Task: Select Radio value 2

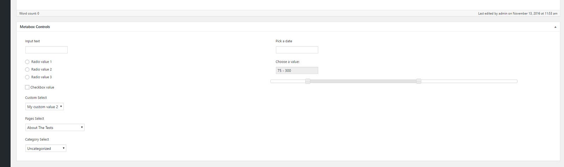Action: [27, 69]
